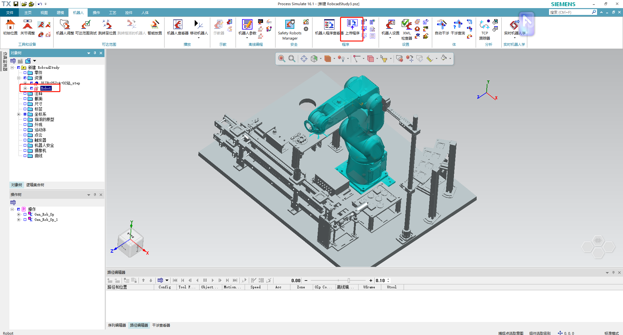Toggle the 零件 folder display checkbox
Viewport: 623px width, 335px height.
click(x=25, y=73)
